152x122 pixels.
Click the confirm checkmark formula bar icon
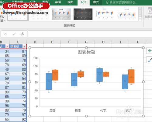[x=14, y=34]
